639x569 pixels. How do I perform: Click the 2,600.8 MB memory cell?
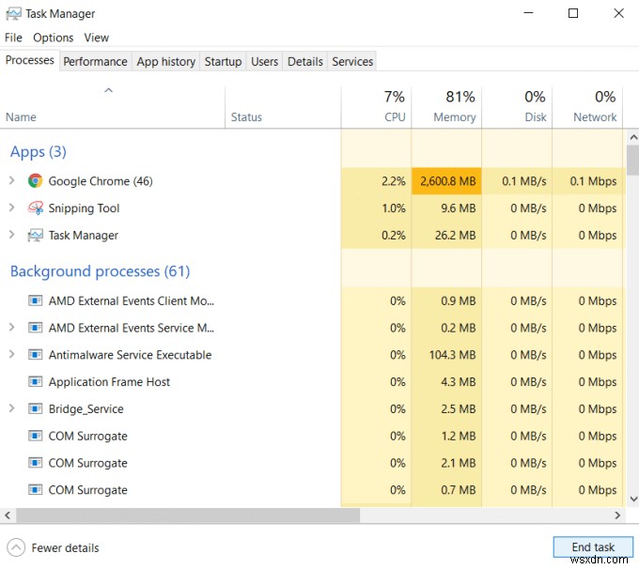pyautogui.click(x=446, y=181)
